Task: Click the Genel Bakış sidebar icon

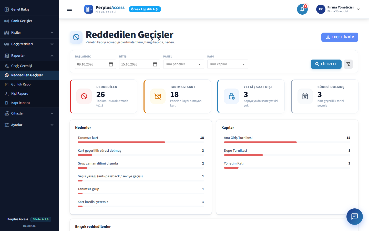Action: pyautogui.click(x=7, y=9)
